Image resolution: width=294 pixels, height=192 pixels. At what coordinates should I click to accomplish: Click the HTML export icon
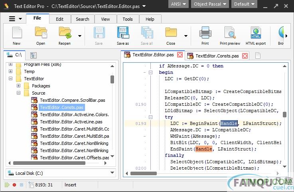click(255, 33)
